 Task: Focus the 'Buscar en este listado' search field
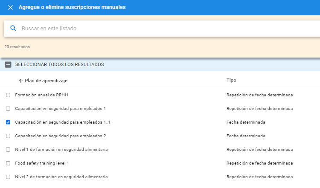point(162,28)
